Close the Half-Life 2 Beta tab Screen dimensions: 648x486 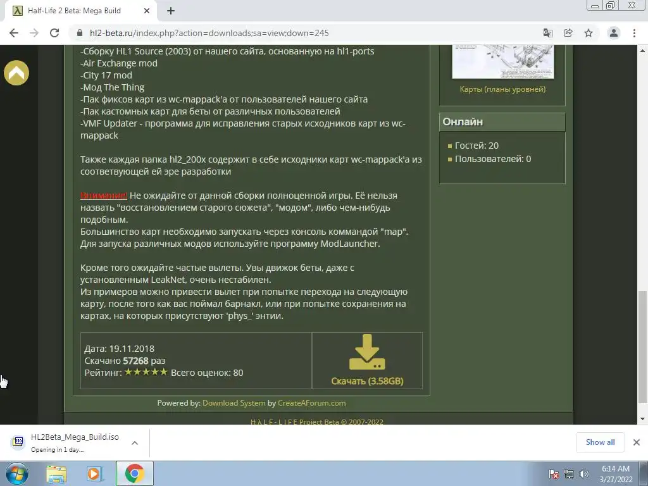tap(147, 11)
